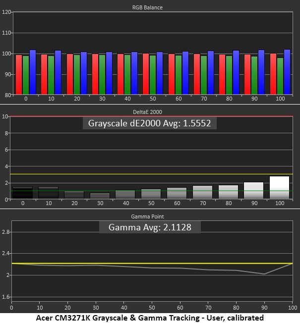Click the red bar at 50 in RGB Balance

click(x=146, y=74)
